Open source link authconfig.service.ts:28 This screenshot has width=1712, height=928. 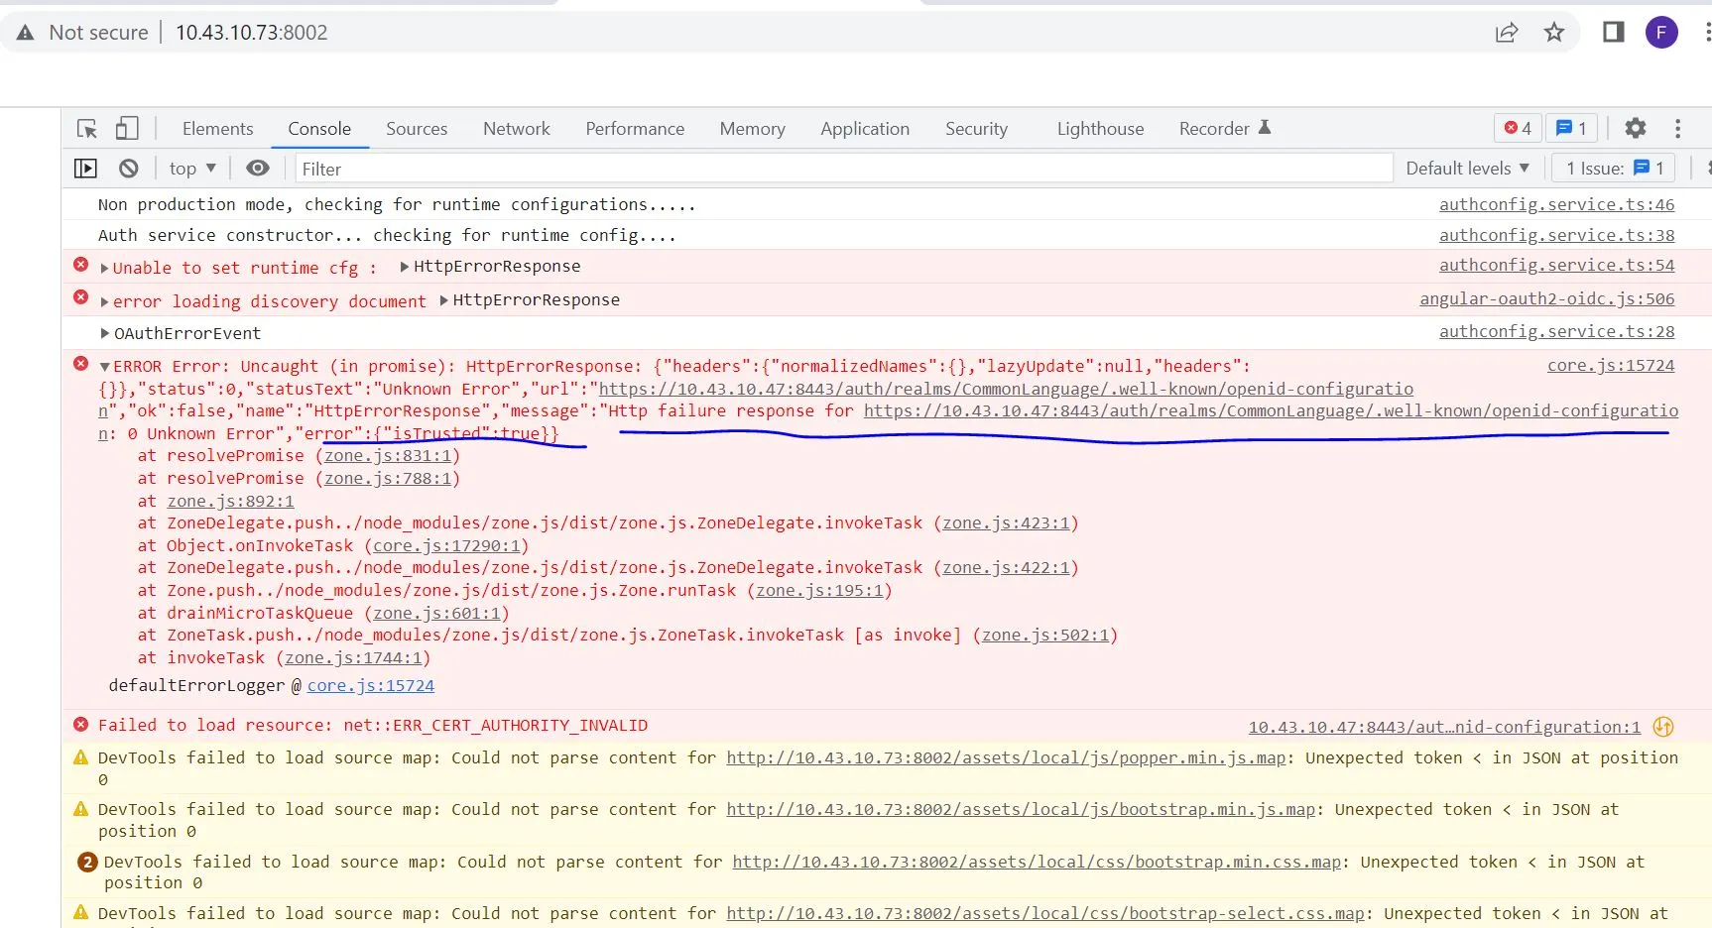1557,331
